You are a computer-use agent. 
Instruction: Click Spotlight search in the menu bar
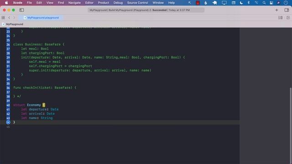click(x=264, y=3)
